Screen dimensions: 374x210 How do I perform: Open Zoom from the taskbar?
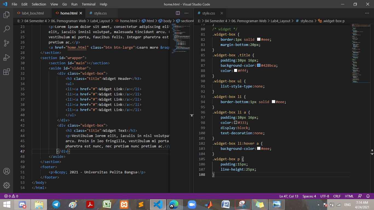tap(192, 205)
